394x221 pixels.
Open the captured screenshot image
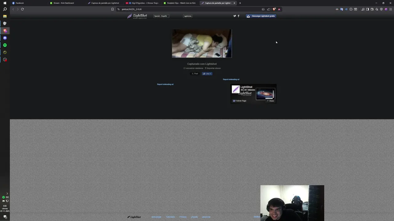(x=202, y=43)
